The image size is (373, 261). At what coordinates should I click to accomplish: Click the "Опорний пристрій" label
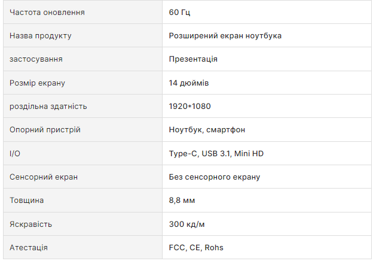(45, 130)
